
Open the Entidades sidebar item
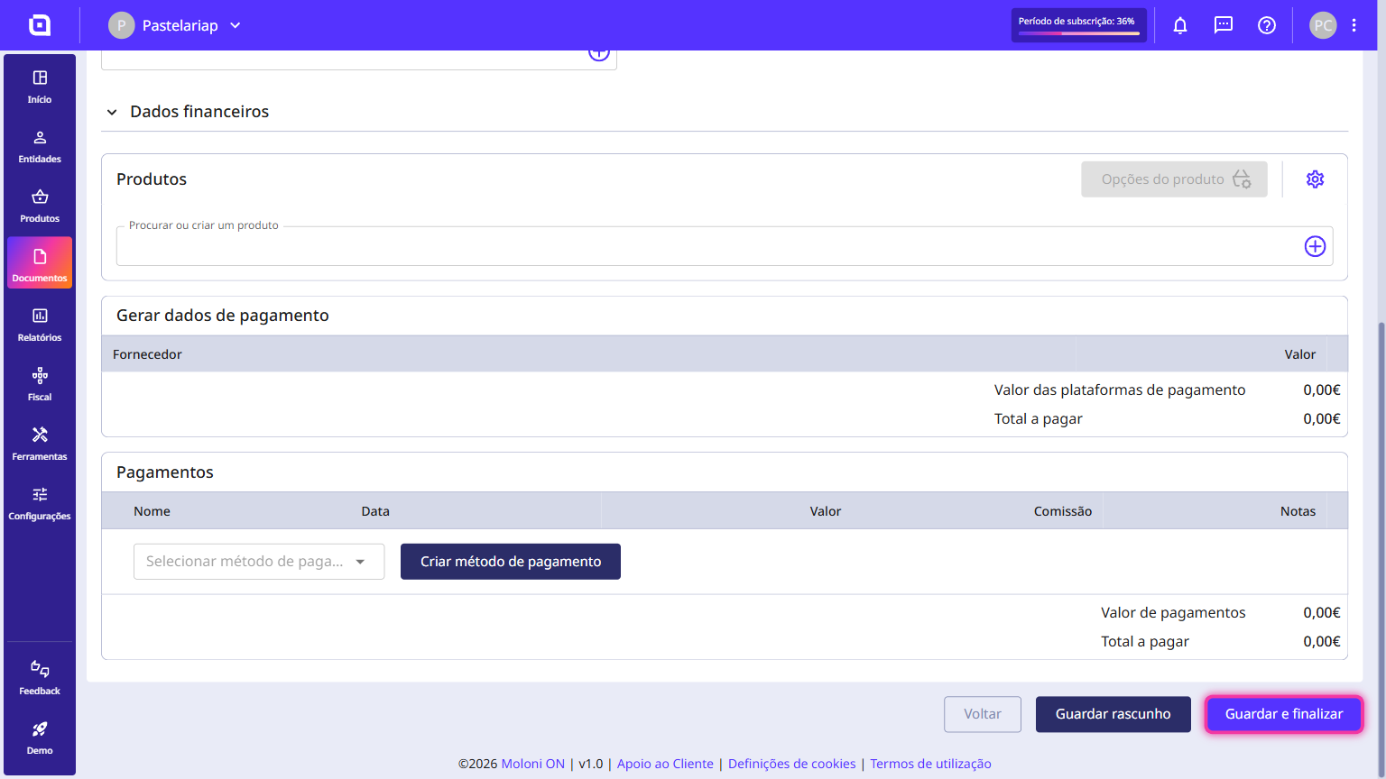[40, 147]
